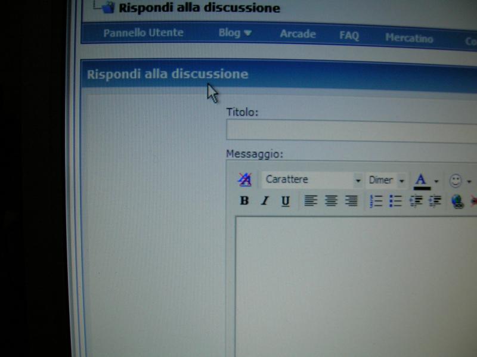Open the smiley face emoticon picker
The image size is (477, 357).
pos(456,181)
